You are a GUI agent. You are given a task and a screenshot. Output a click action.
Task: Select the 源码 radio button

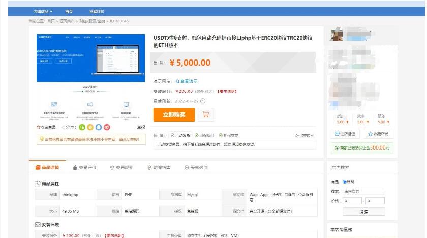coord(345,182)
